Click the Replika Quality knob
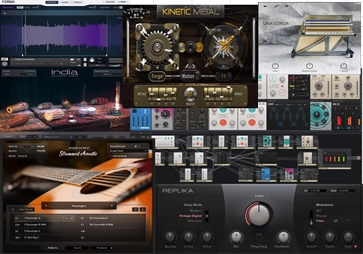Image resolution: width=363 pixels, height=254 pixels. click(170, 237)
